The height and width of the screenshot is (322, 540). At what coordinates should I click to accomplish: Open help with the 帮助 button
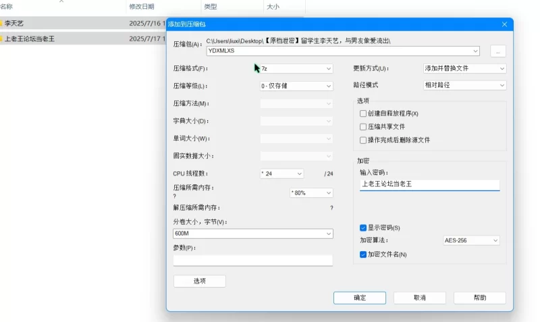[480, 298]
